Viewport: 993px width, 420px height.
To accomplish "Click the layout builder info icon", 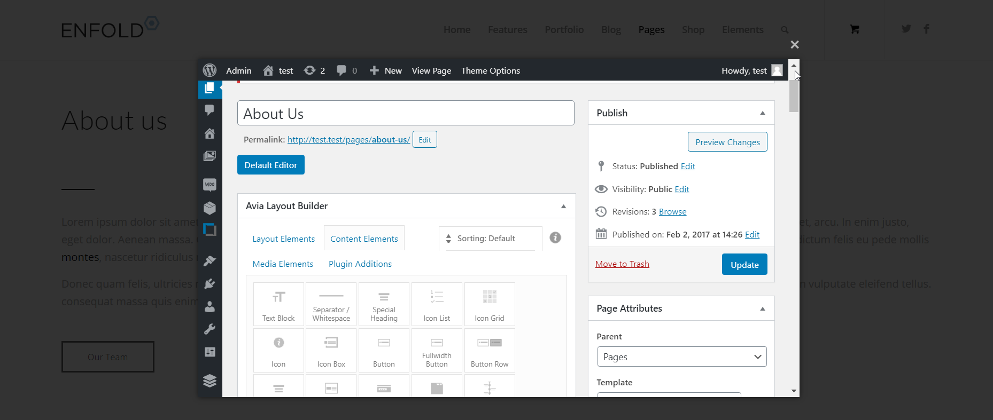I will 555,237.
